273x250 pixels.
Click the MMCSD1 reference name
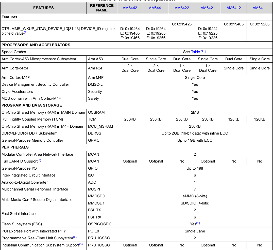tap(96, 203)
